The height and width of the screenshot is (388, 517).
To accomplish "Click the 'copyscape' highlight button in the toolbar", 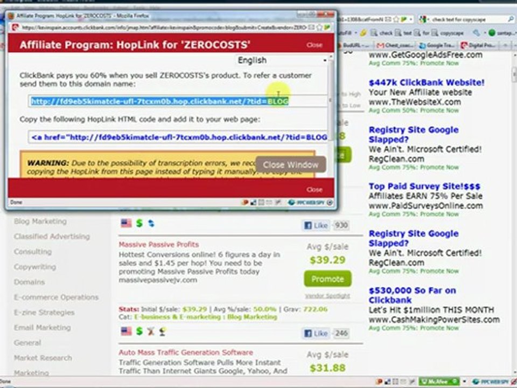I will tap(448, 33).
